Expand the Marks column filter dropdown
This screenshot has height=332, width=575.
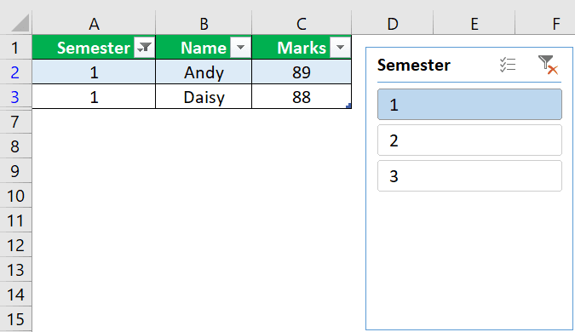coord(340,48)
